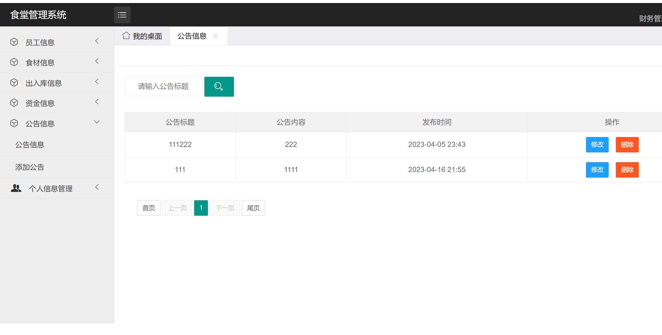The height and width of the screenshot is (335, 662).
Task: Click 修改 for announcement 111222
Action: (x=597, y=145)
